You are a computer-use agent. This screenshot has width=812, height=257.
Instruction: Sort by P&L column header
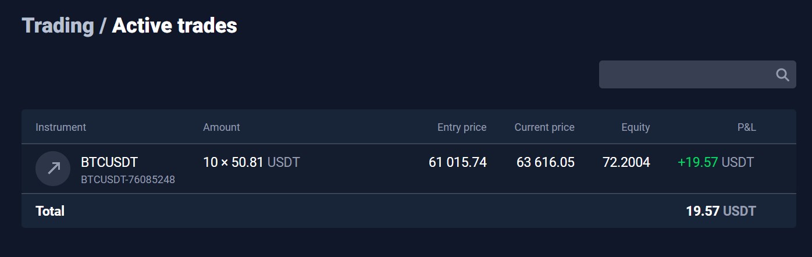click(747, 127)
